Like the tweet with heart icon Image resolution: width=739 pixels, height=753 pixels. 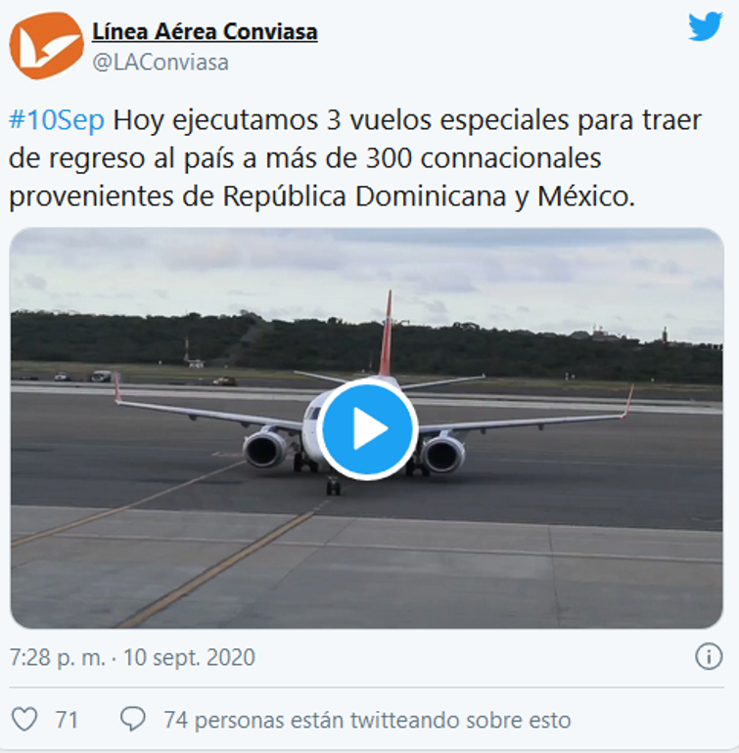[24, 720]
